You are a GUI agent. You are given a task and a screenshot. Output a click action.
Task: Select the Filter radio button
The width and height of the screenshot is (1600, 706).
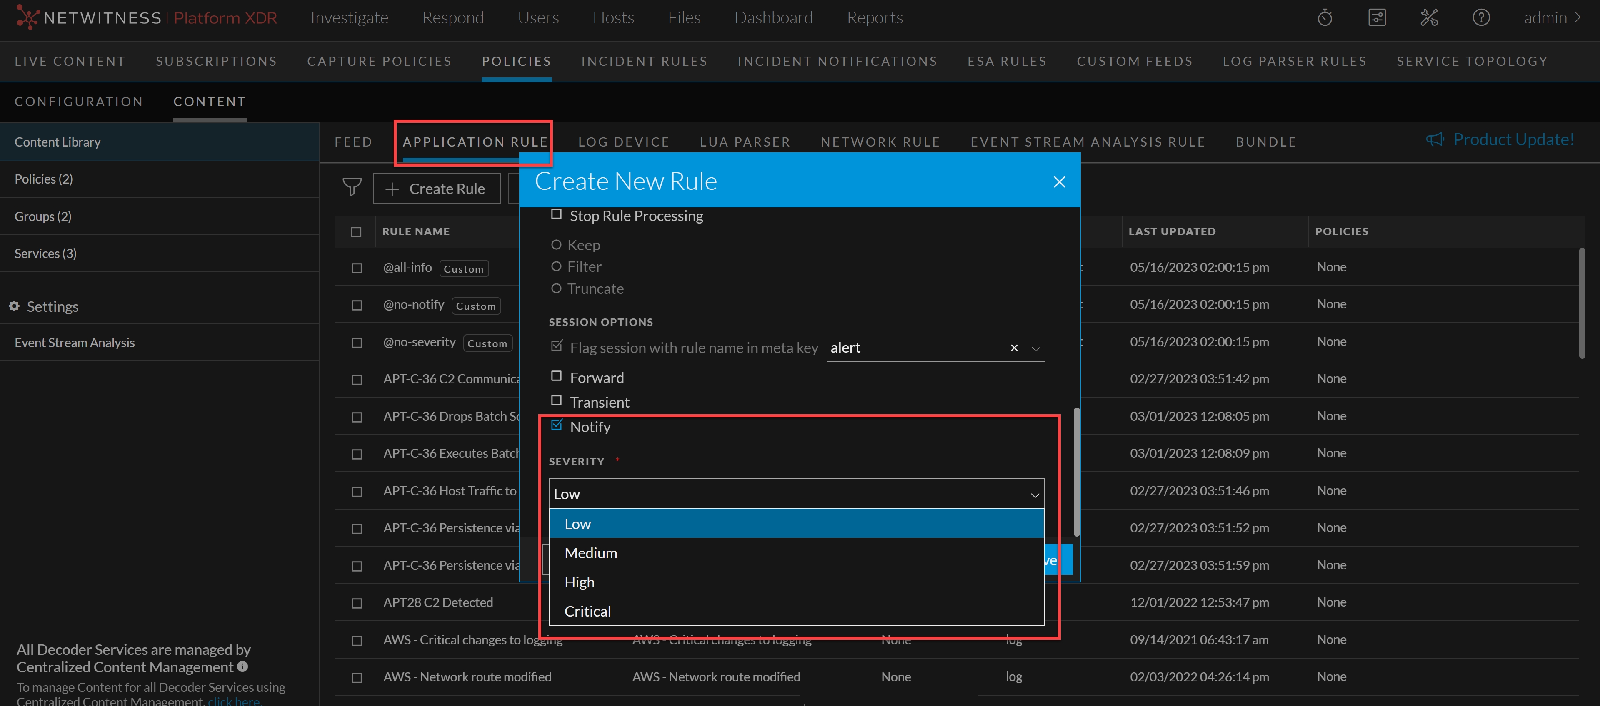tap(556, 267)
